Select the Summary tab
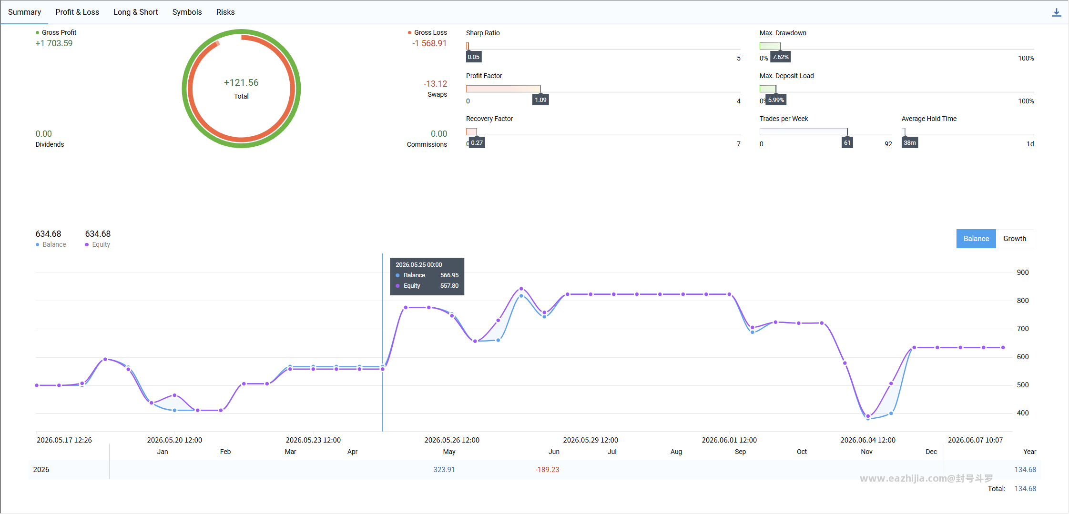The height and width of the screenshot is (514, 1069). tap(24, 12)
